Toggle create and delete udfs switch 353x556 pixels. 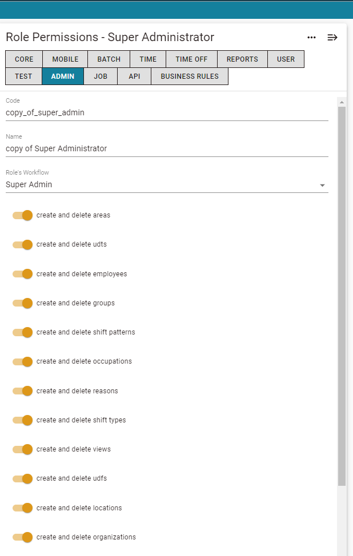[x=22, y=478]
